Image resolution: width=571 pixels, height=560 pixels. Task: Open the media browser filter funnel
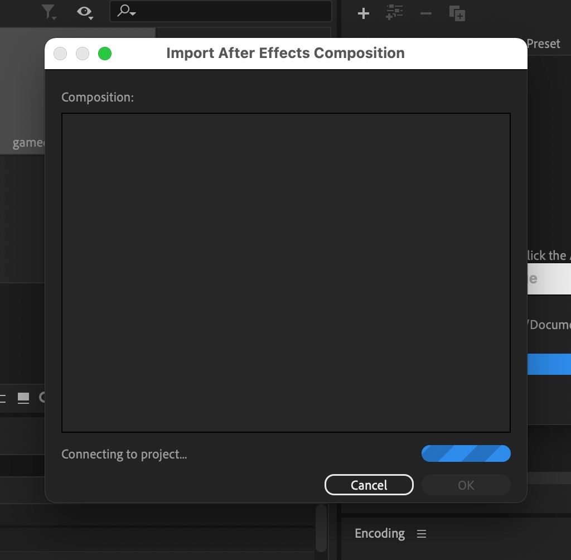click(x=49, y=12)
